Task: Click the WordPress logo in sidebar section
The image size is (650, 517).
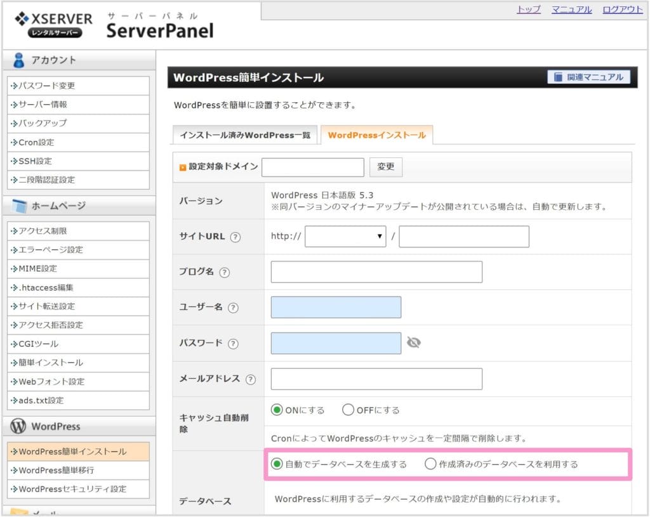Action: [x=18, y=426]
